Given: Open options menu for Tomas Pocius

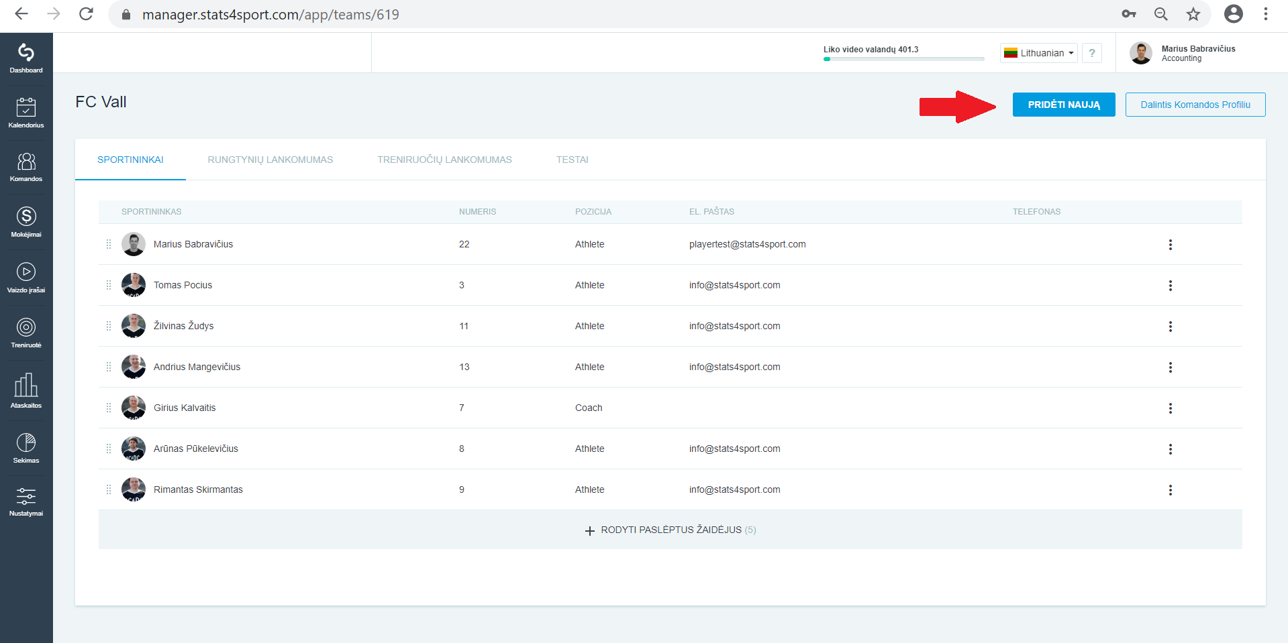Looking at the screenshot, I should click(1171, 286).
